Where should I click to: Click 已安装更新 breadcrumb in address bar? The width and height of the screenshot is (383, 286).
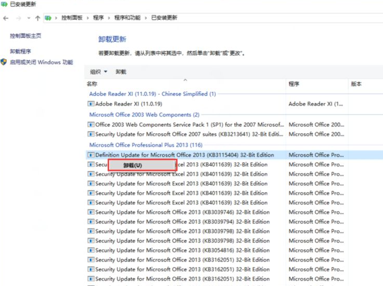click(164, 18)
